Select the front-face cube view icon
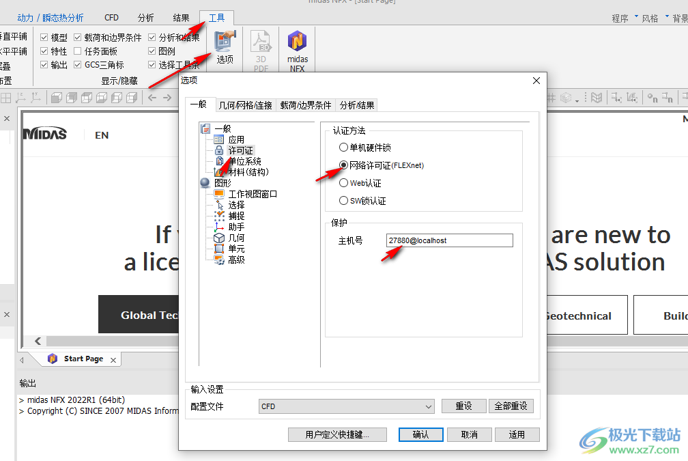Image resolution: width=688 pixels, height=461 pixels. pos(57,98)
